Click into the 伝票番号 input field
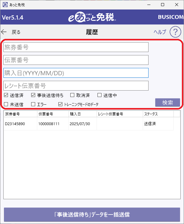Image resolution: width=184 pixels, height=224 pixels. pos(76,60)
